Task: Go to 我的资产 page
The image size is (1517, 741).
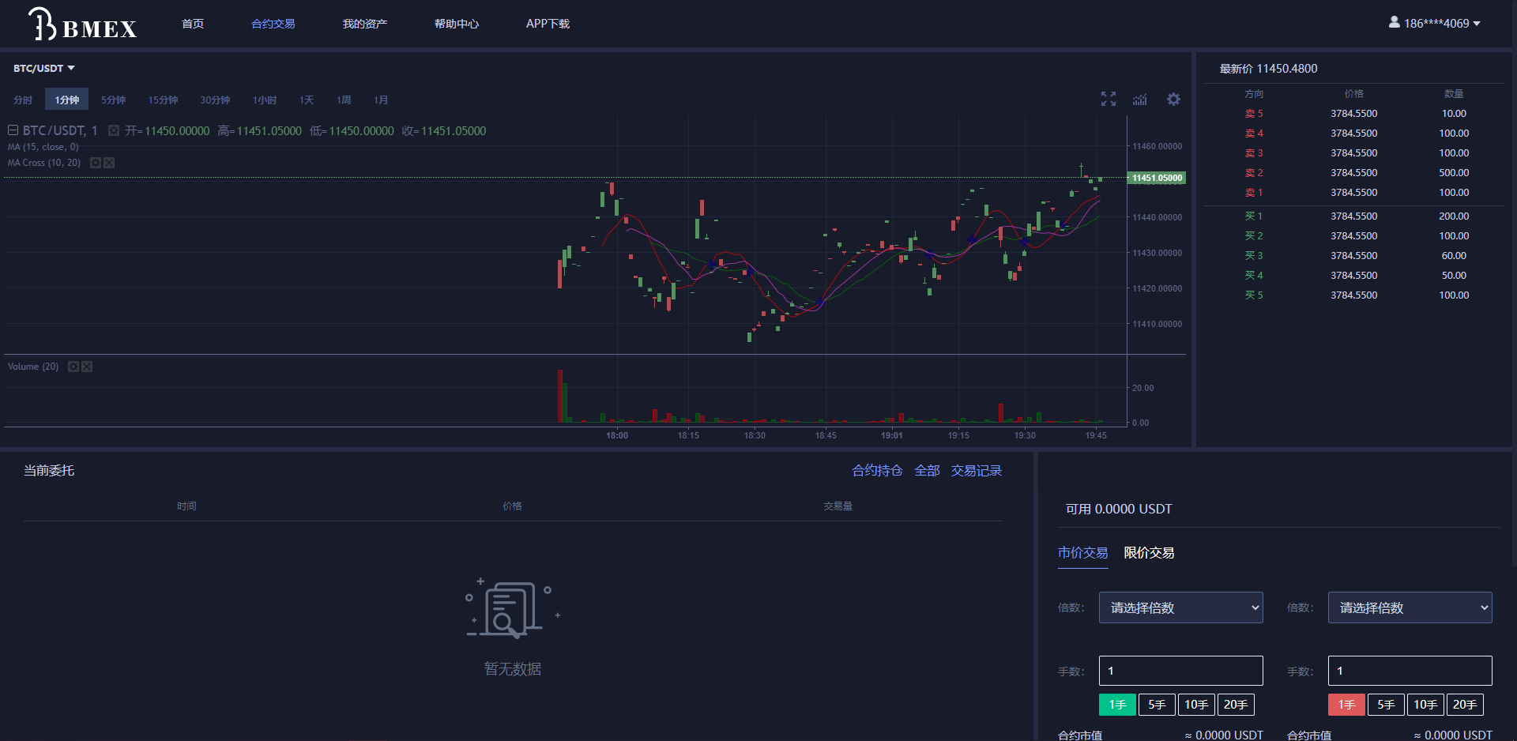Action: (364, 24)
